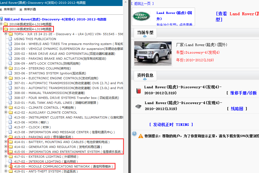
Task: Expand the 414-02 GENERATOR AND REGULATOR node
Action: 6,147
